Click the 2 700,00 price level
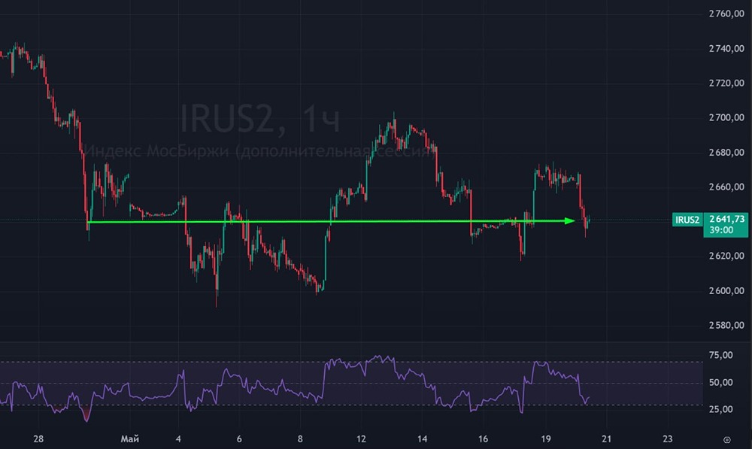Image resolution: width=752 pixels, height=449 pixels. click(x=726, y=117)
